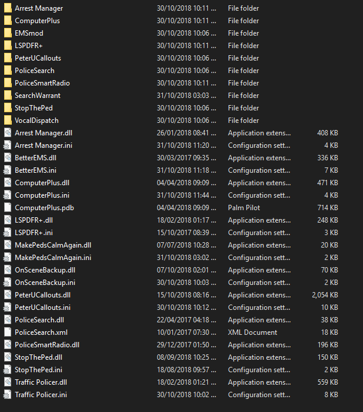Viewport: 363px width, 412px height.
Task: Click the ComputerPlus.dll file icon
Action: 8,183
